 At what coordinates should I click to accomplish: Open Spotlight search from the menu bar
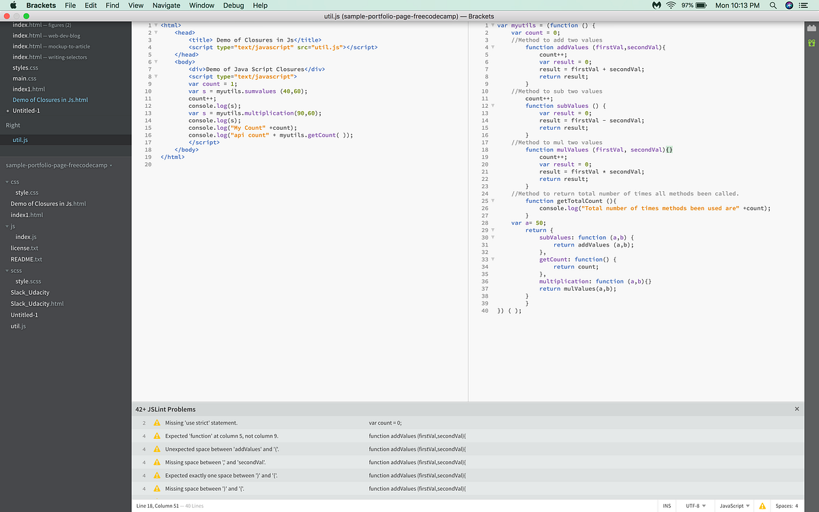[773, 5]
